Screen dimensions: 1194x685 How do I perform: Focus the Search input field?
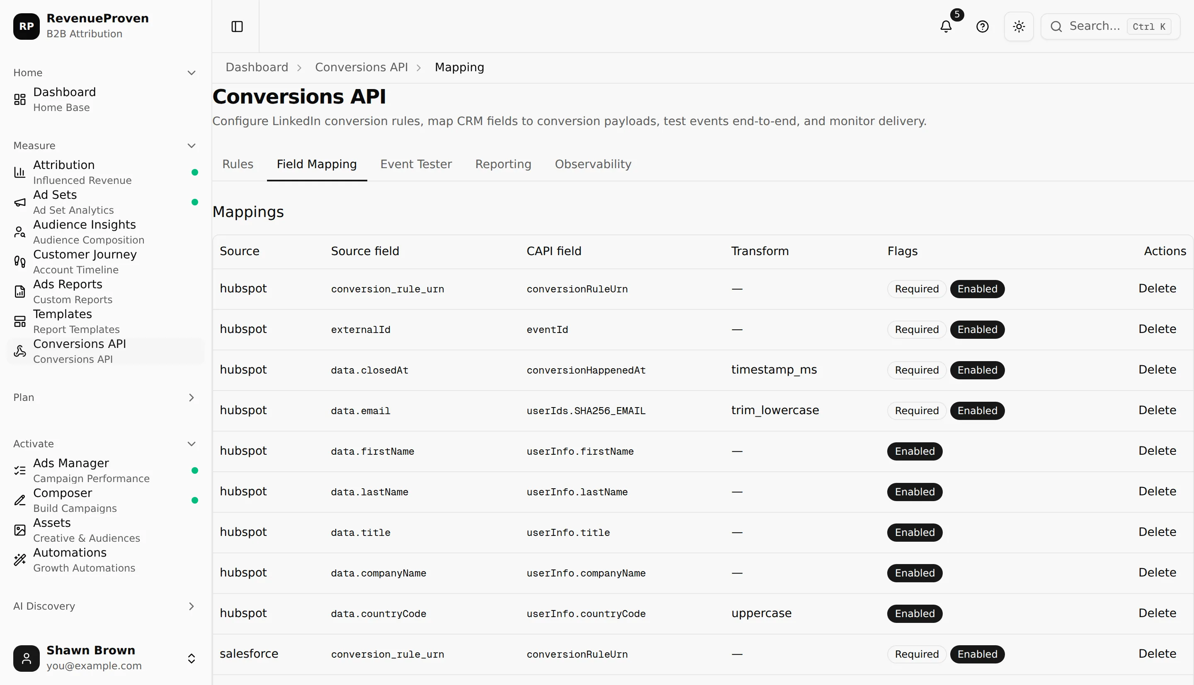[x=1110, y=27]
